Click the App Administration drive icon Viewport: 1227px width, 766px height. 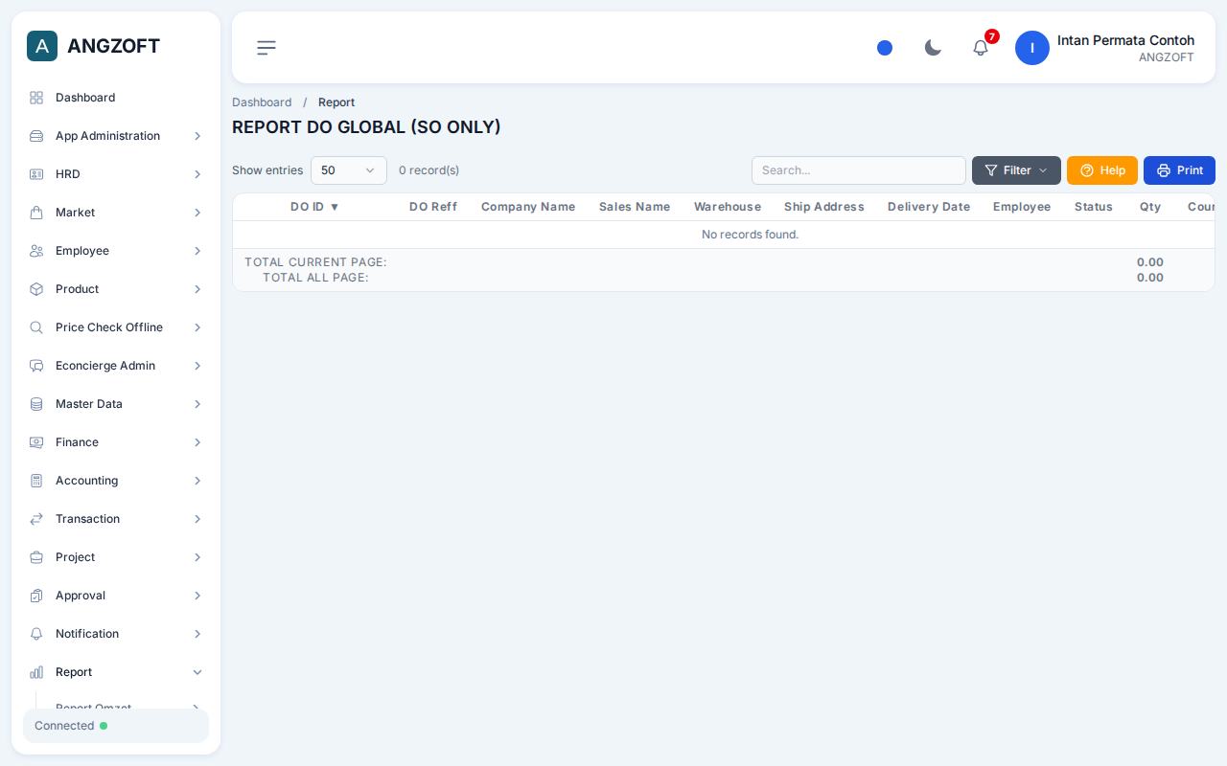pos(36,136)
